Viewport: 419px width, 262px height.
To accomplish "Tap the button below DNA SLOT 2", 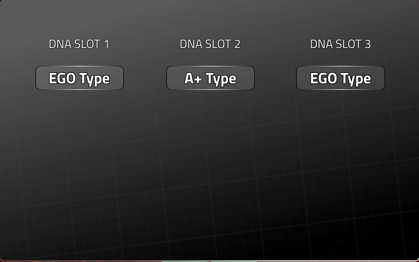I will (210, 78).
